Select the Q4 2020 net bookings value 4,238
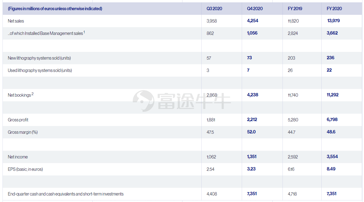Image resolution: width=364 pixels, height=202 pixels. 253,95
